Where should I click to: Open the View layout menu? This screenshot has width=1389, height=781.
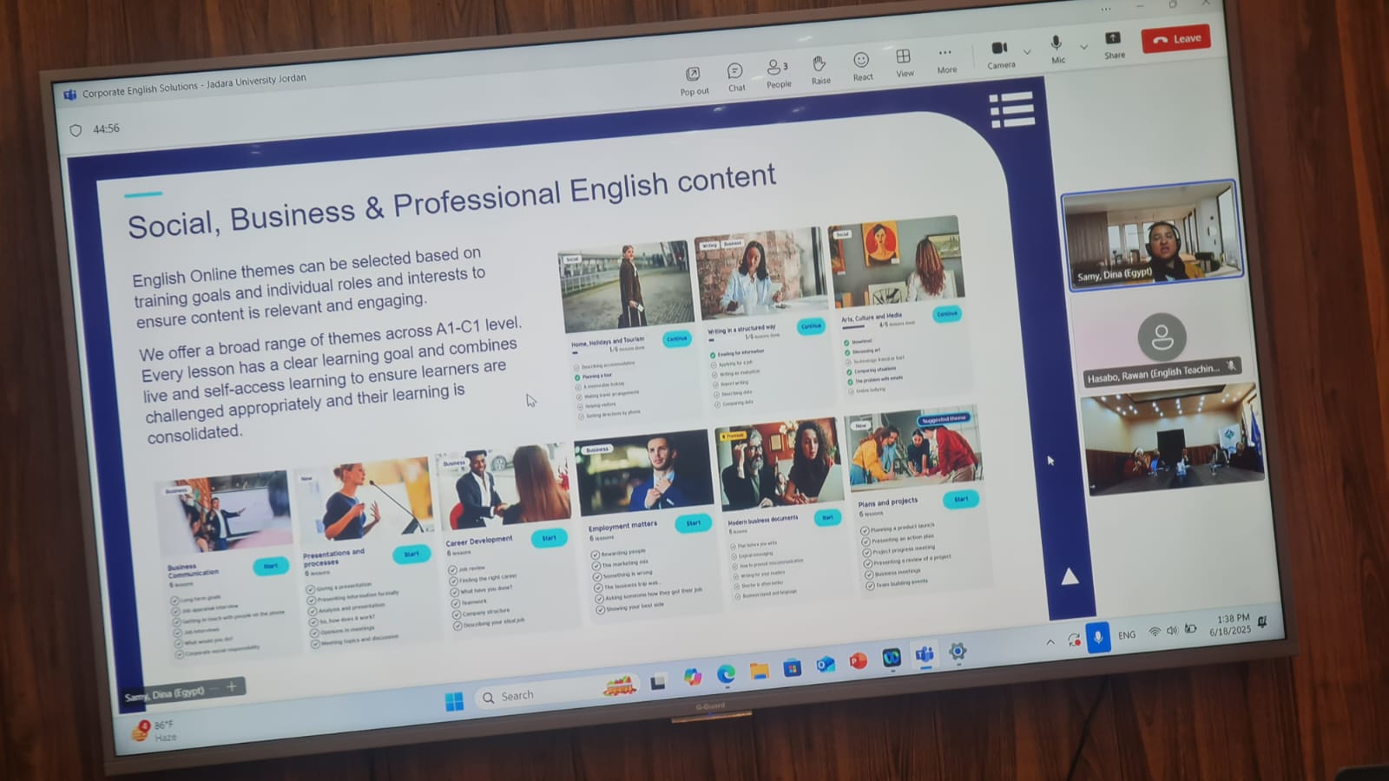(904, 61)
